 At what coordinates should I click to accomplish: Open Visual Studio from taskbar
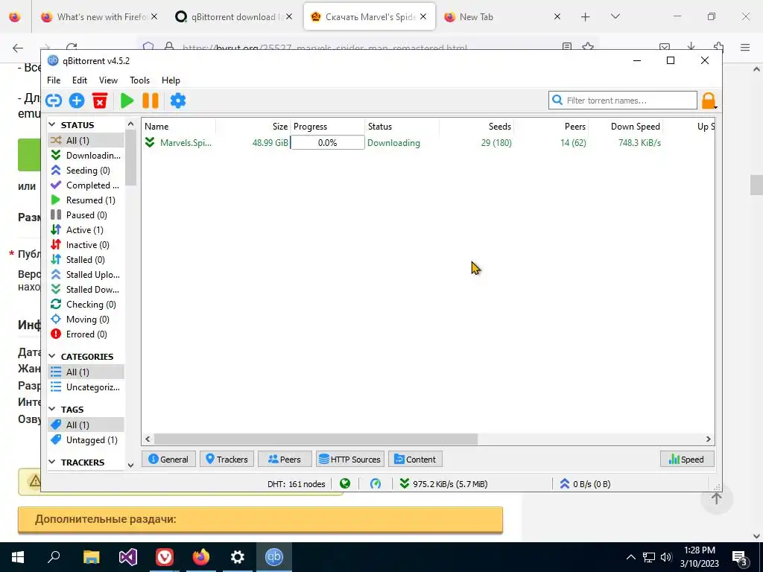coord(128,557)
